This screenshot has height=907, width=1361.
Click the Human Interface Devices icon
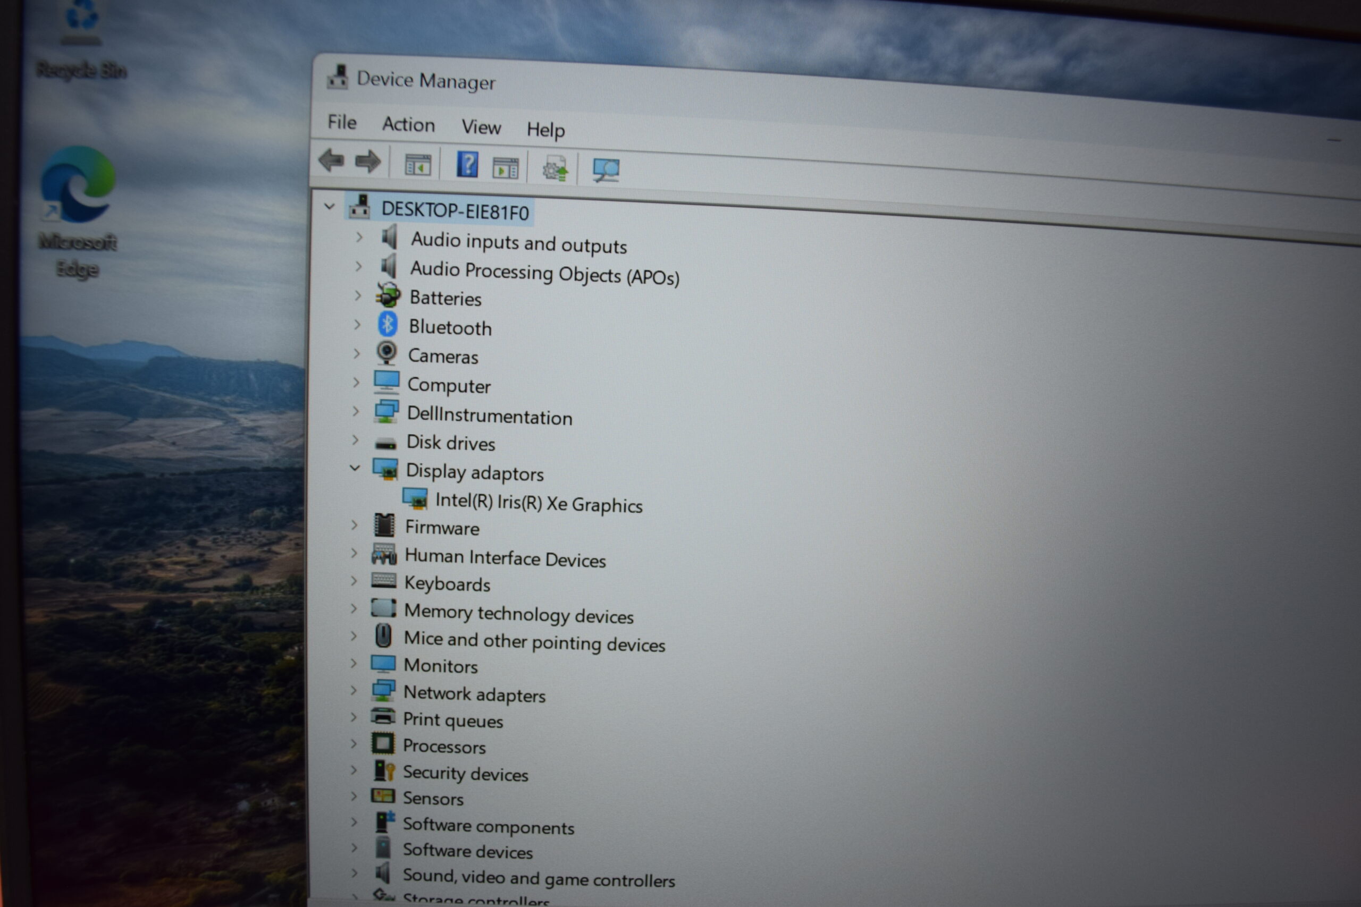pyautogui.click(x=384, y=554)
